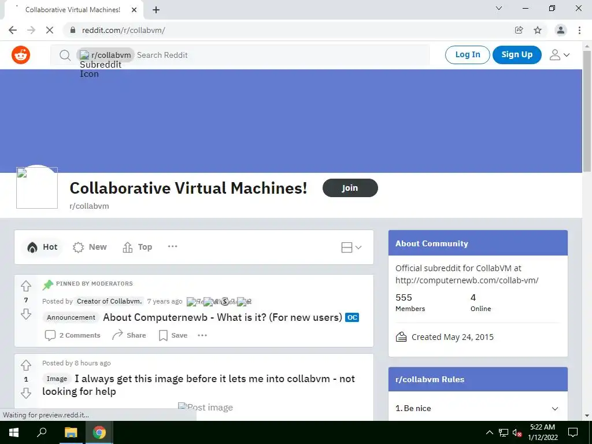
Task: Open a new tab with plus button
Action: coord(156,10)
